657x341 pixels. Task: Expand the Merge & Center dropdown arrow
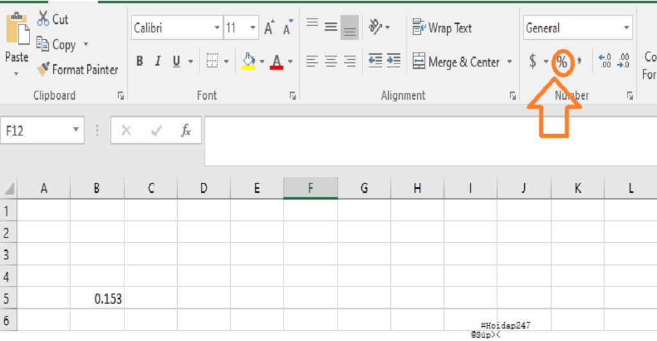click(510, 62)
